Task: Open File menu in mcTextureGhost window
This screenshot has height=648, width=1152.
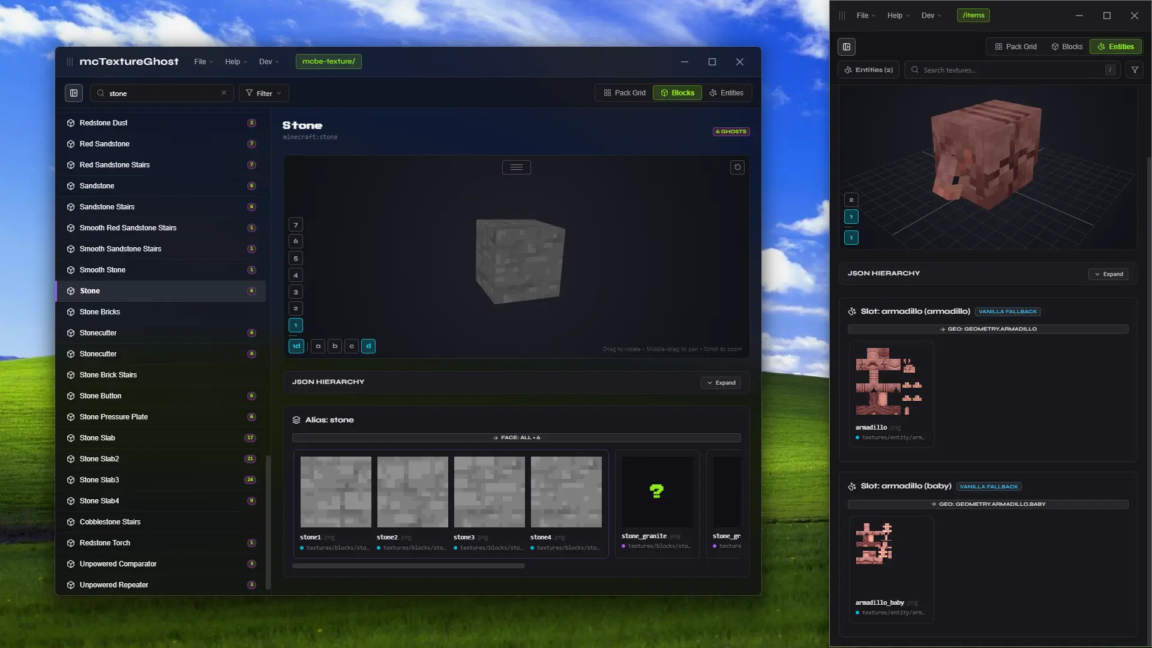Action: point(203,62)
